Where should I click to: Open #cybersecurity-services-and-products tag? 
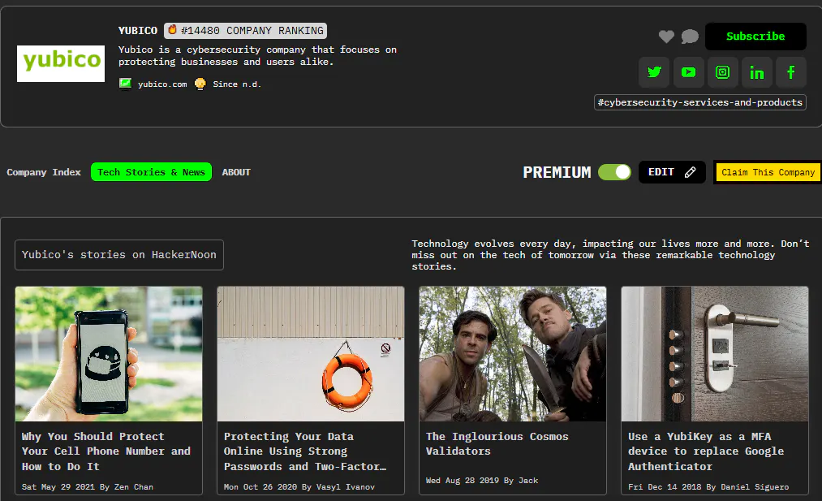[x=699, y=102]
